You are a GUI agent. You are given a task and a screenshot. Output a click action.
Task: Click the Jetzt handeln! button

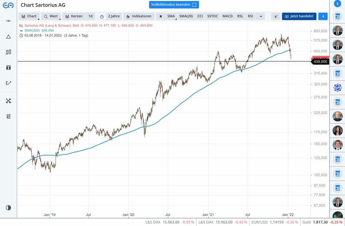click(x=299, y=16)
